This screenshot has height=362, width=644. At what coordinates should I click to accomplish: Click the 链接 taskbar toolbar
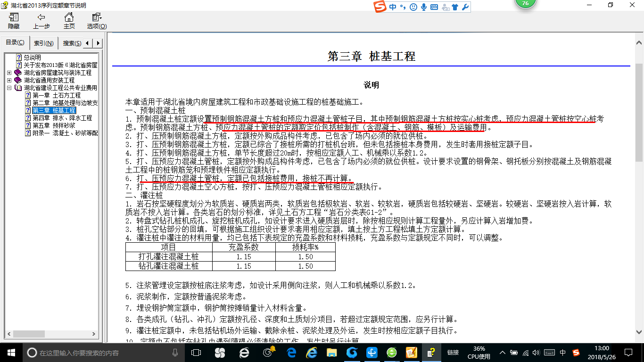click(x=453, y=353)
